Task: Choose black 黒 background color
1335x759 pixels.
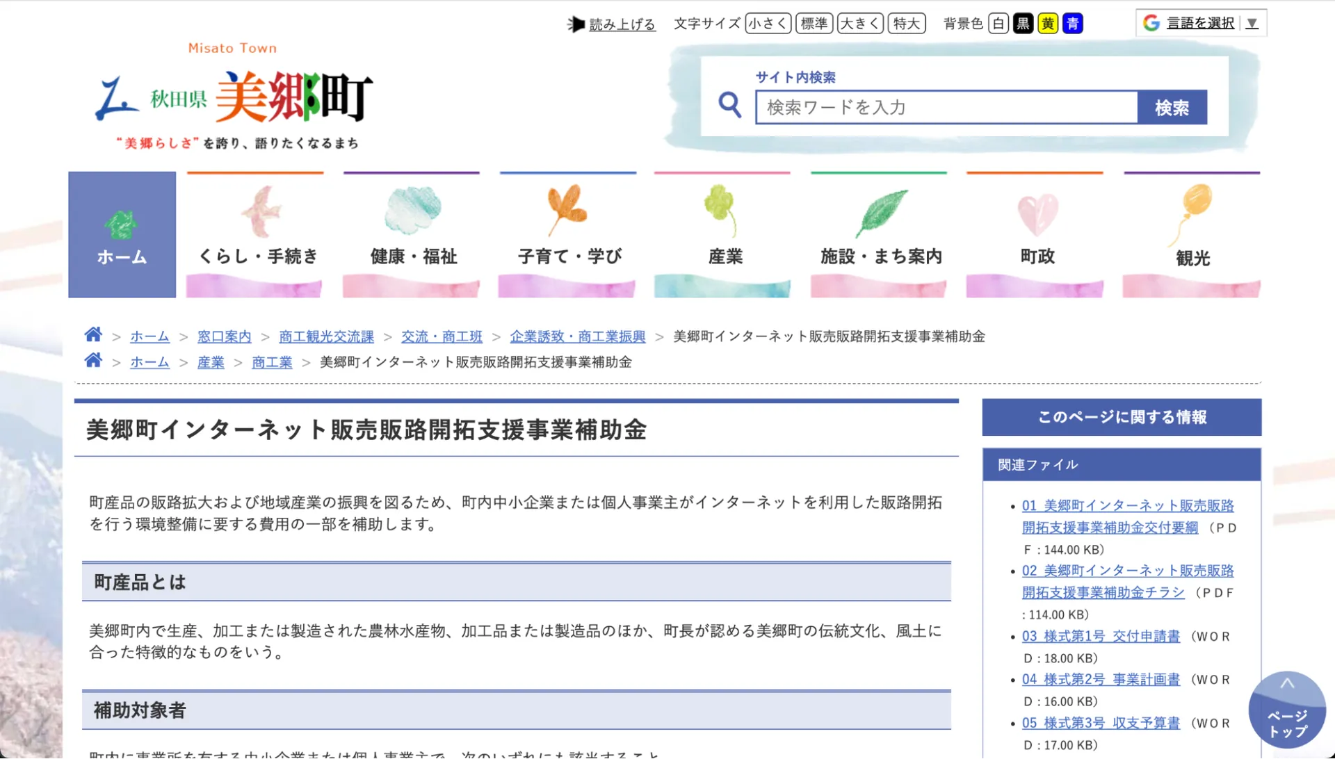Action: pyautogui.click(x=1023, y=24)
